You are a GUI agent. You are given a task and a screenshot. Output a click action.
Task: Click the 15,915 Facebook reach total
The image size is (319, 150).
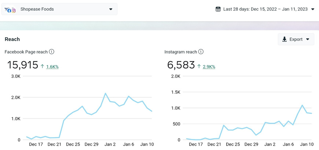[x=23, y=65]
